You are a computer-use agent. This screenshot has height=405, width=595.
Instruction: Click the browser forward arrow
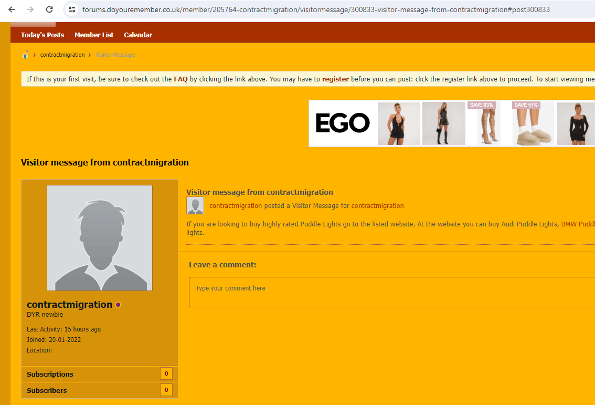click(30, 9)
